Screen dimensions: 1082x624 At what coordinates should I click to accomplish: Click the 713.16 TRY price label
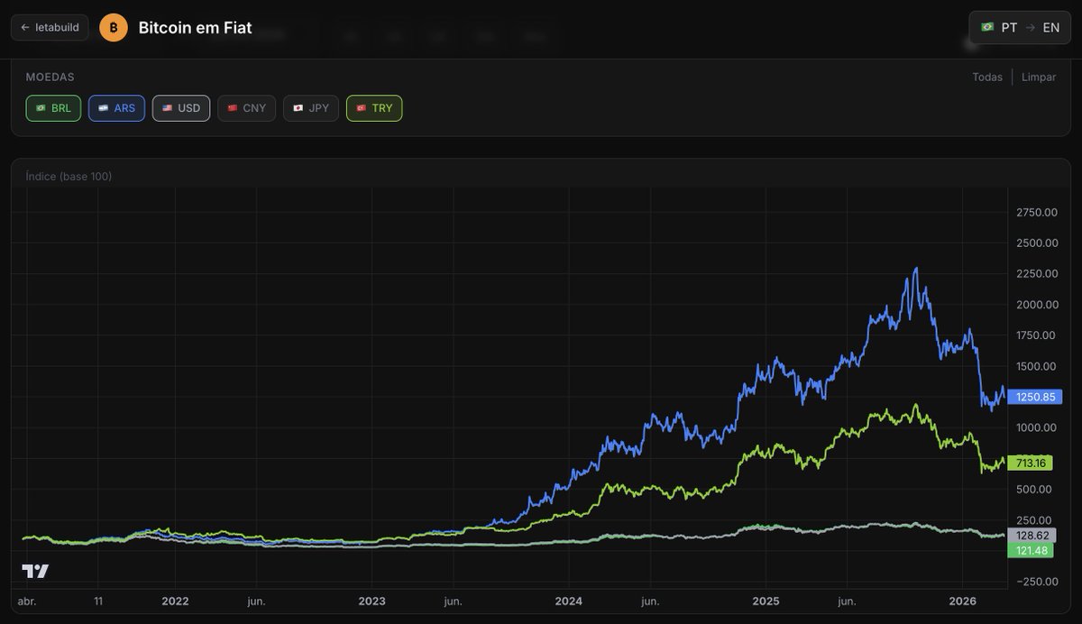tap(1030, 463)
